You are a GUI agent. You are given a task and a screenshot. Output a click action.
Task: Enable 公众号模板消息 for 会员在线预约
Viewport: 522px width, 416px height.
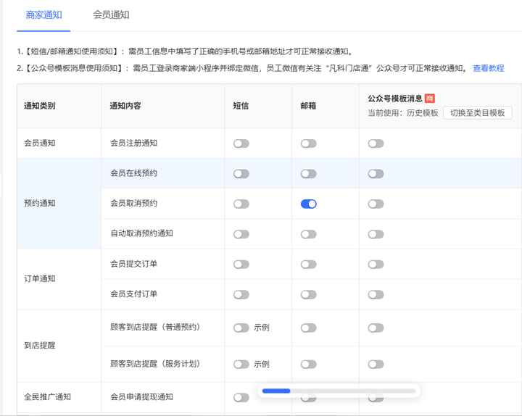tap(376, 174)
